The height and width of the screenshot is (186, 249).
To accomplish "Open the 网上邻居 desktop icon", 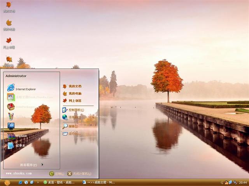I will point(9,43).
